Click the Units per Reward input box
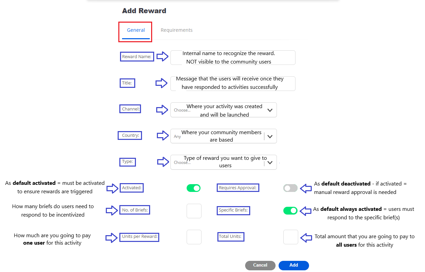This screenshot has width=425, height=272. (194, 237)
